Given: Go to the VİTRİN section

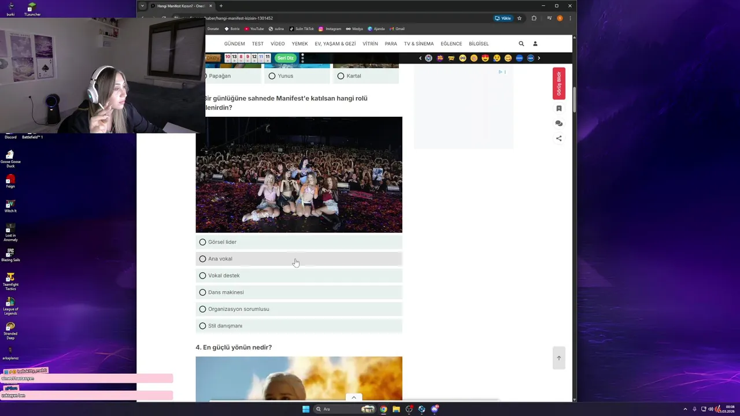Looking at the screenshot, I should point(370,43).
